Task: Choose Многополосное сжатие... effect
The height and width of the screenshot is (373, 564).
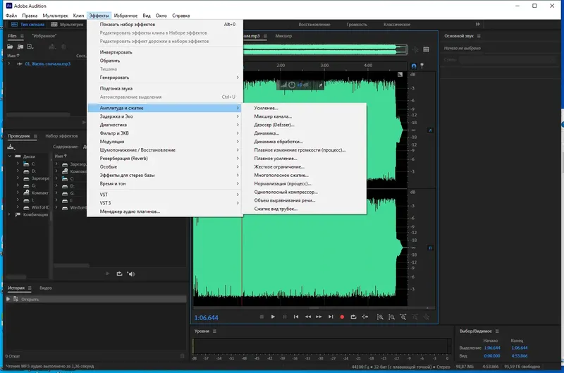Action: tap(305, 175)
